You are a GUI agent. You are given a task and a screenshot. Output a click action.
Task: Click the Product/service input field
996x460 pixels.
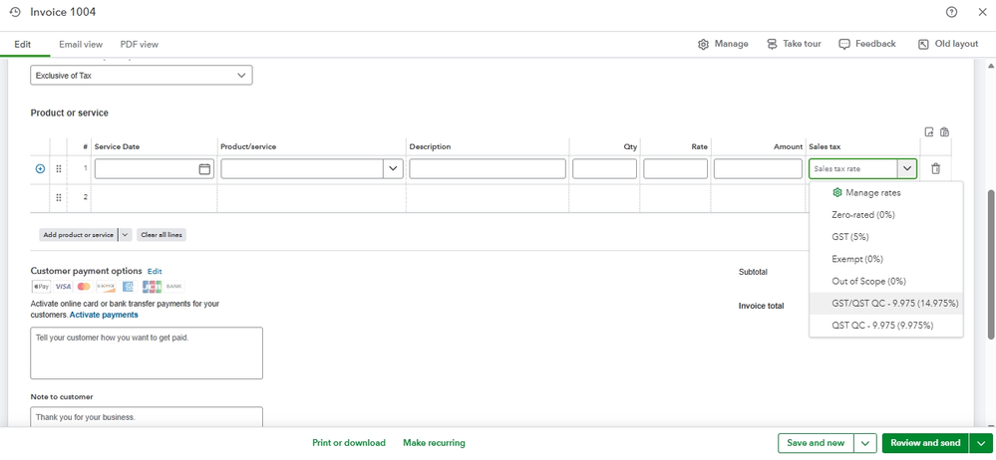click(302, 169)
